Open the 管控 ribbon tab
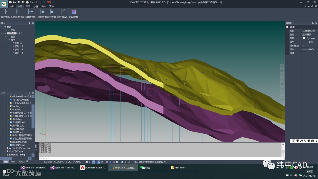 (x=52, y=6)
